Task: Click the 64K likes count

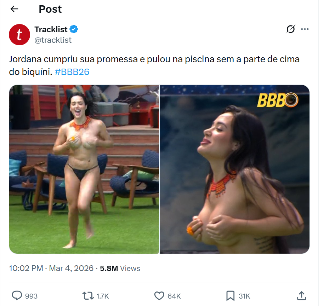Action: pos(174,296)
